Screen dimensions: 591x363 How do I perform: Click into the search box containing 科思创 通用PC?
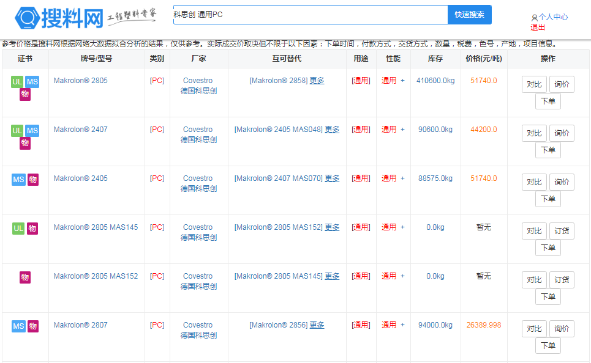310,15
